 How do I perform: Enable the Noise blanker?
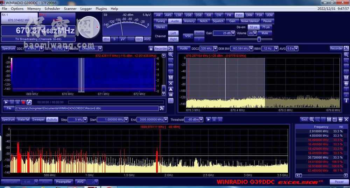[250, 21]
